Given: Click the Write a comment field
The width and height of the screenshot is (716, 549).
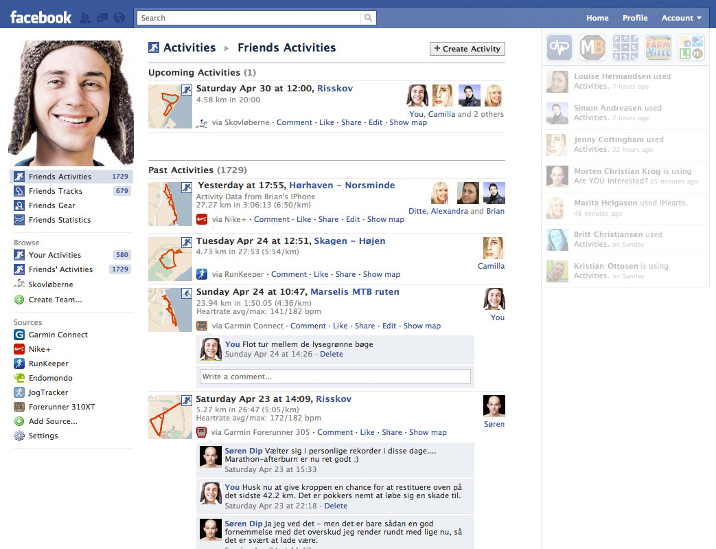Looking at the screenshot, I should coord(335,377).
